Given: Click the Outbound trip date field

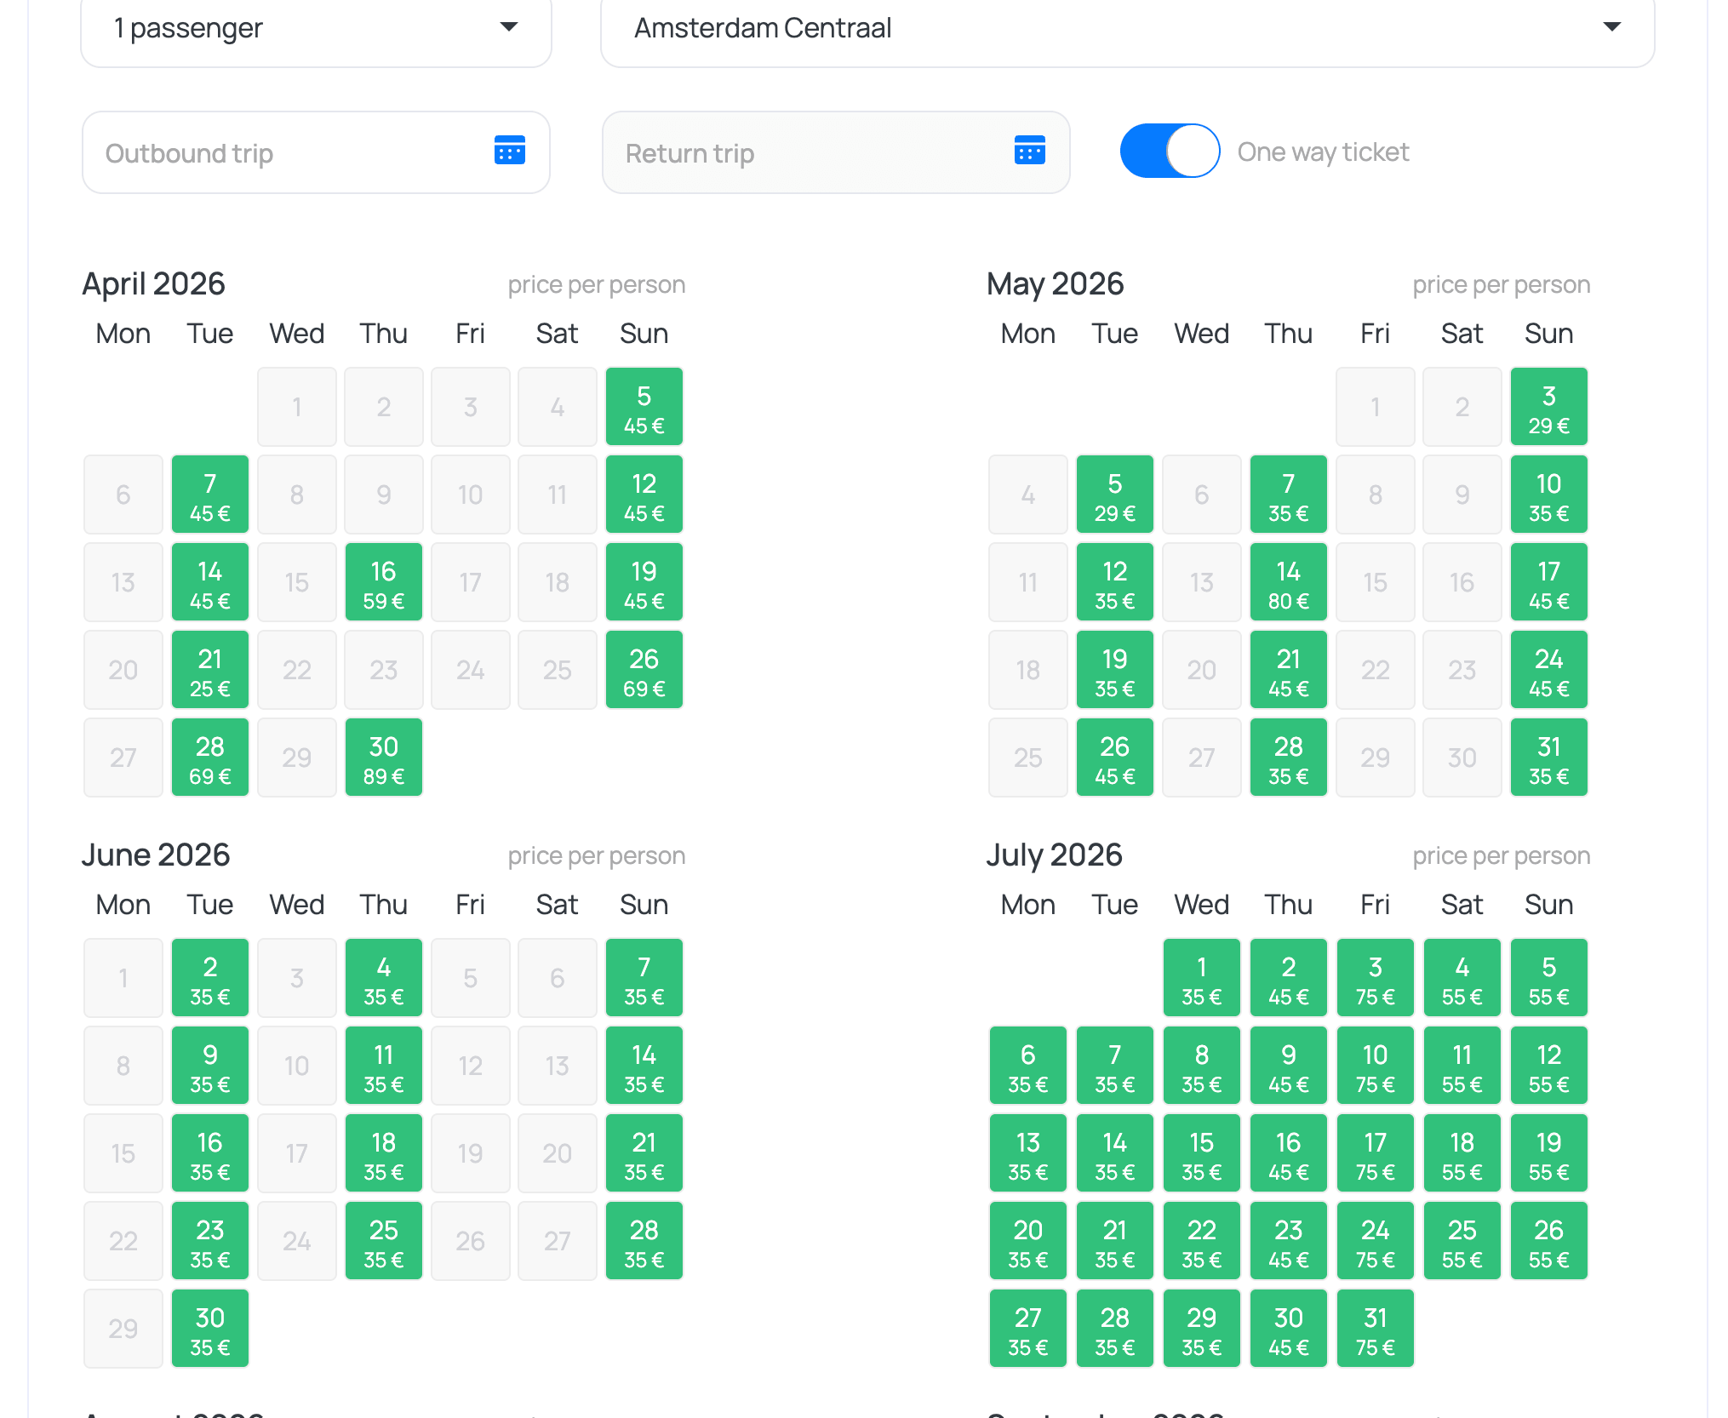Looking at the screenshot, I should tap(289, 153).
